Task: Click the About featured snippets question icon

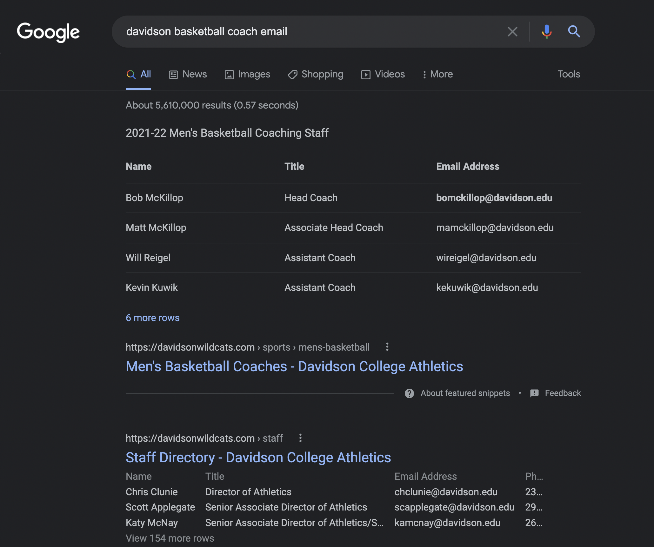Action: click(409, 393)
